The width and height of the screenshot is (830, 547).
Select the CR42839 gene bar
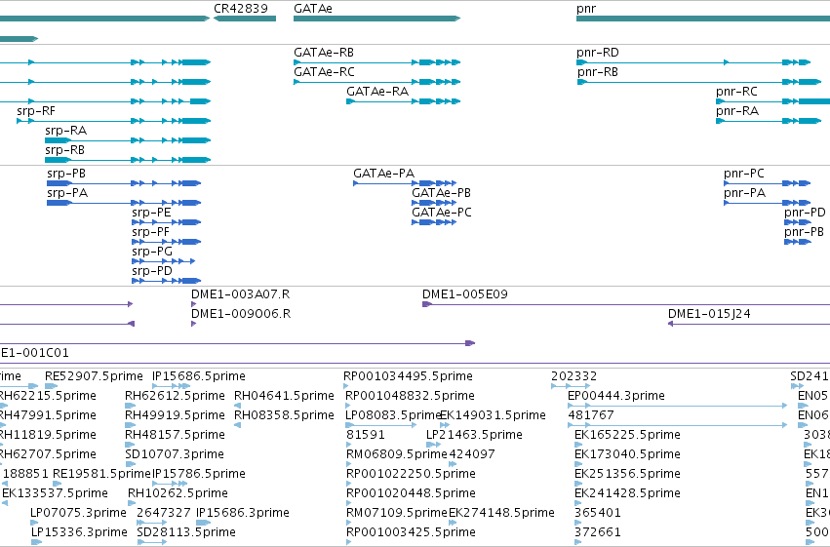245,19
